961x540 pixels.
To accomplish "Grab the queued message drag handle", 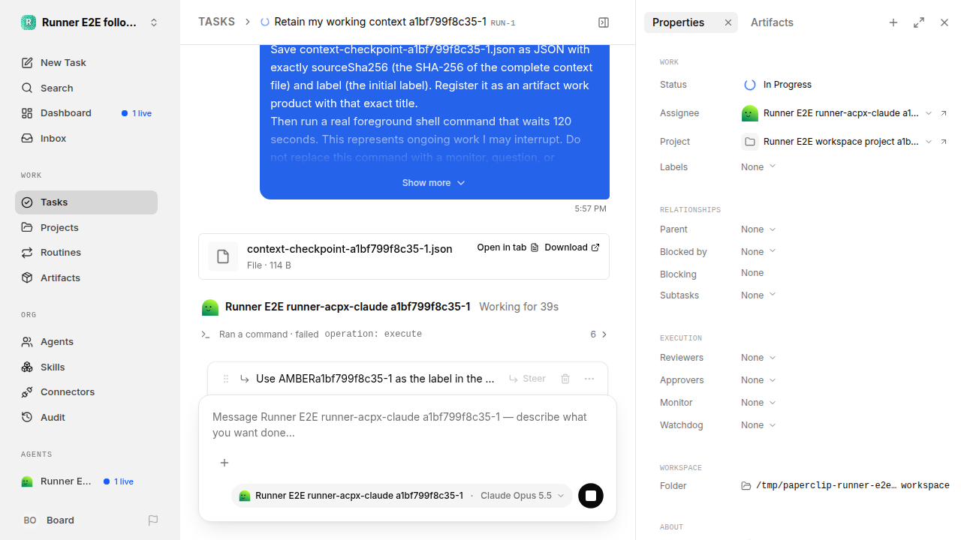I will click(226, 379).
